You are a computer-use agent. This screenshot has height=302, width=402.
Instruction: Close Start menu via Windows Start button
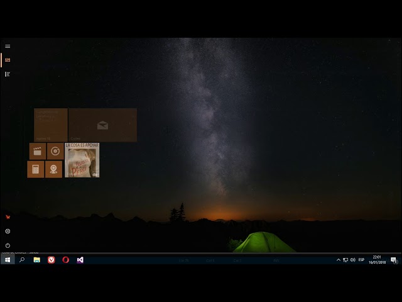(x=8, y=260)
